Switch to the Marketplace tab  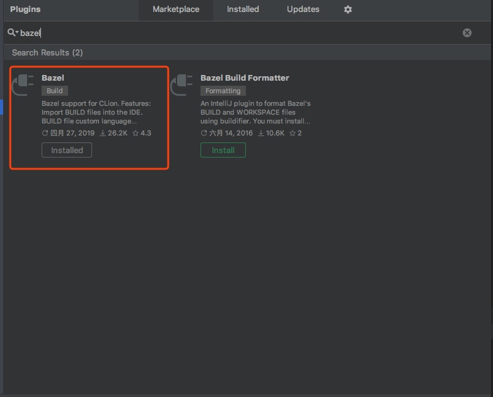[176, 9]
